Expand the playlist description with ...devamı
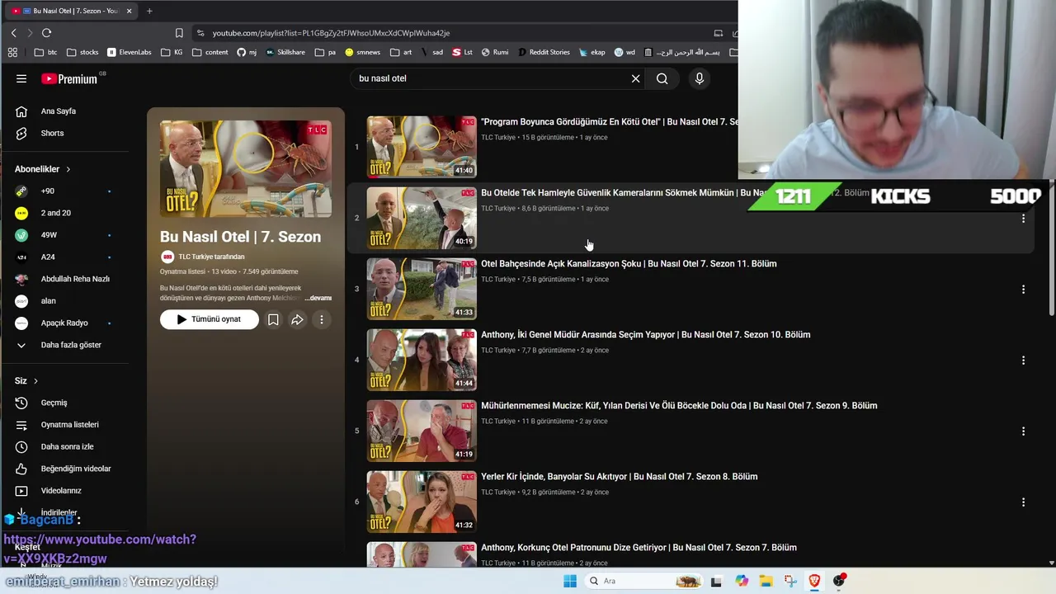Screen dimensions: 1056x594 click(x=318, y=298)
